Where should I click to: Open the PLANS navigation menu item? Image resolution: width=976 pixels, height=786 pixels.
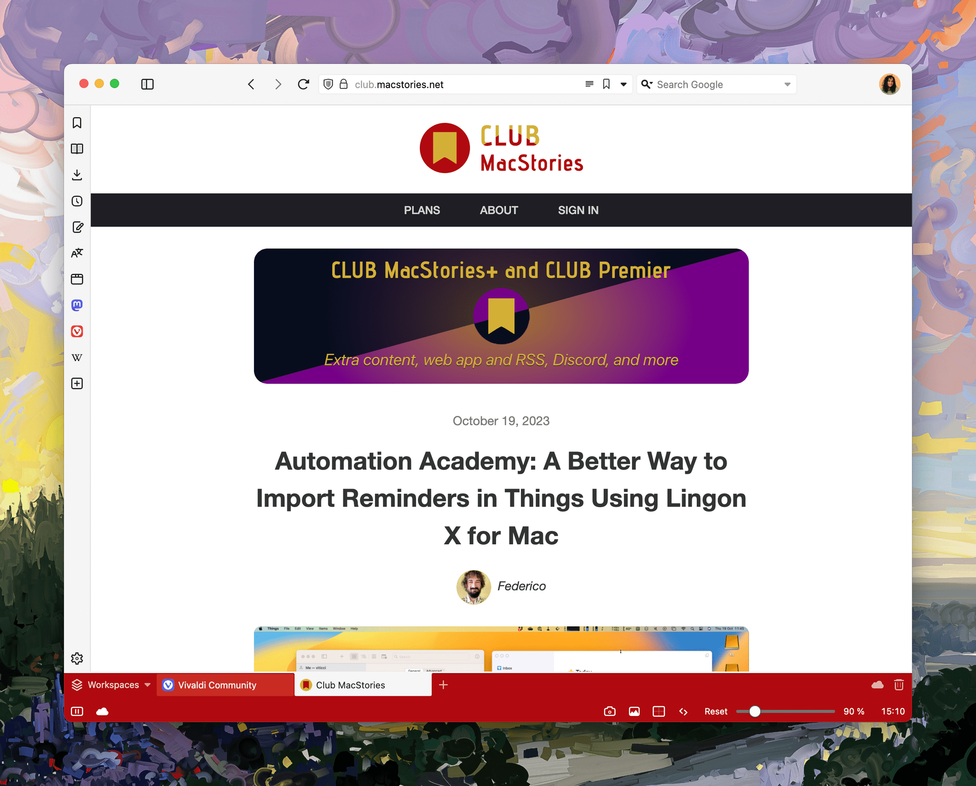pos(423,209)
